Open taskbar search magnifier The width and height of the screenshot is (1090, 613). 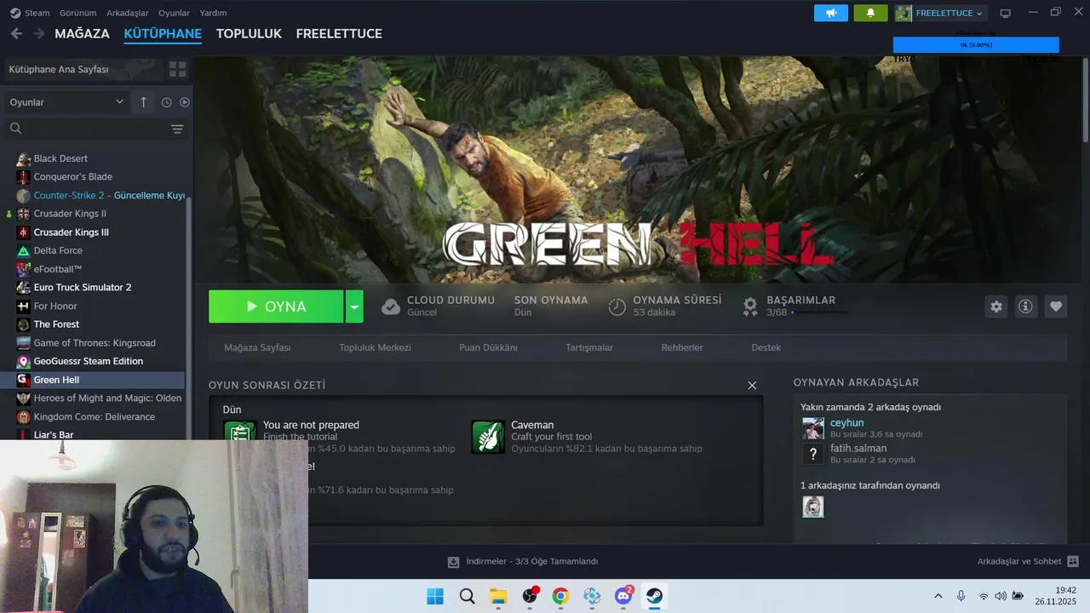[x=467, y=596]
